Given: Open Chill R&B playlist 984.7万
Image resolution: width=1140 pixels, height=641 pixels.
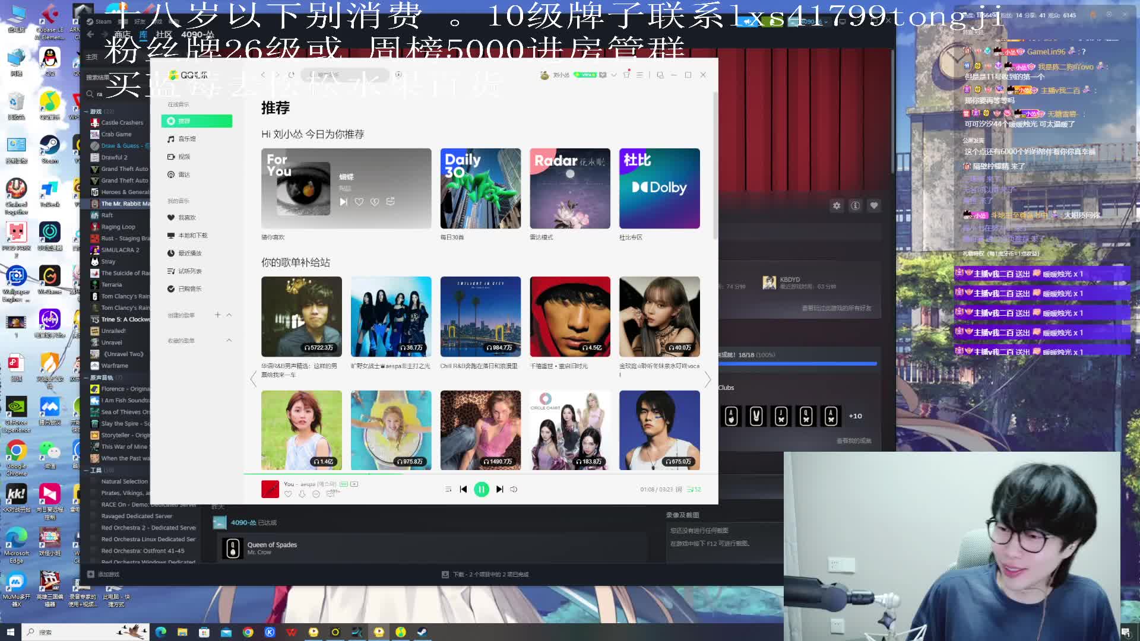Looking at the screenshot, I should pyautogui.click(x=480, y=316).
